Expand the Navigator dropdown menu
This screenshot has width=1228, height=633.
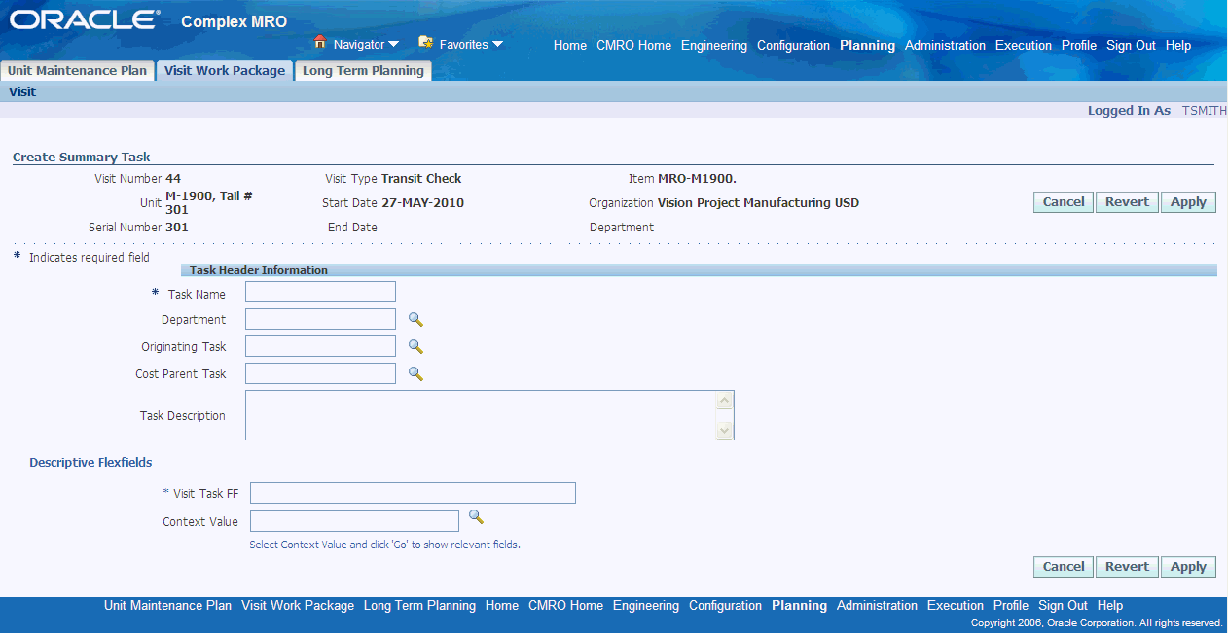pyautogui.click(x=393, y=44)
